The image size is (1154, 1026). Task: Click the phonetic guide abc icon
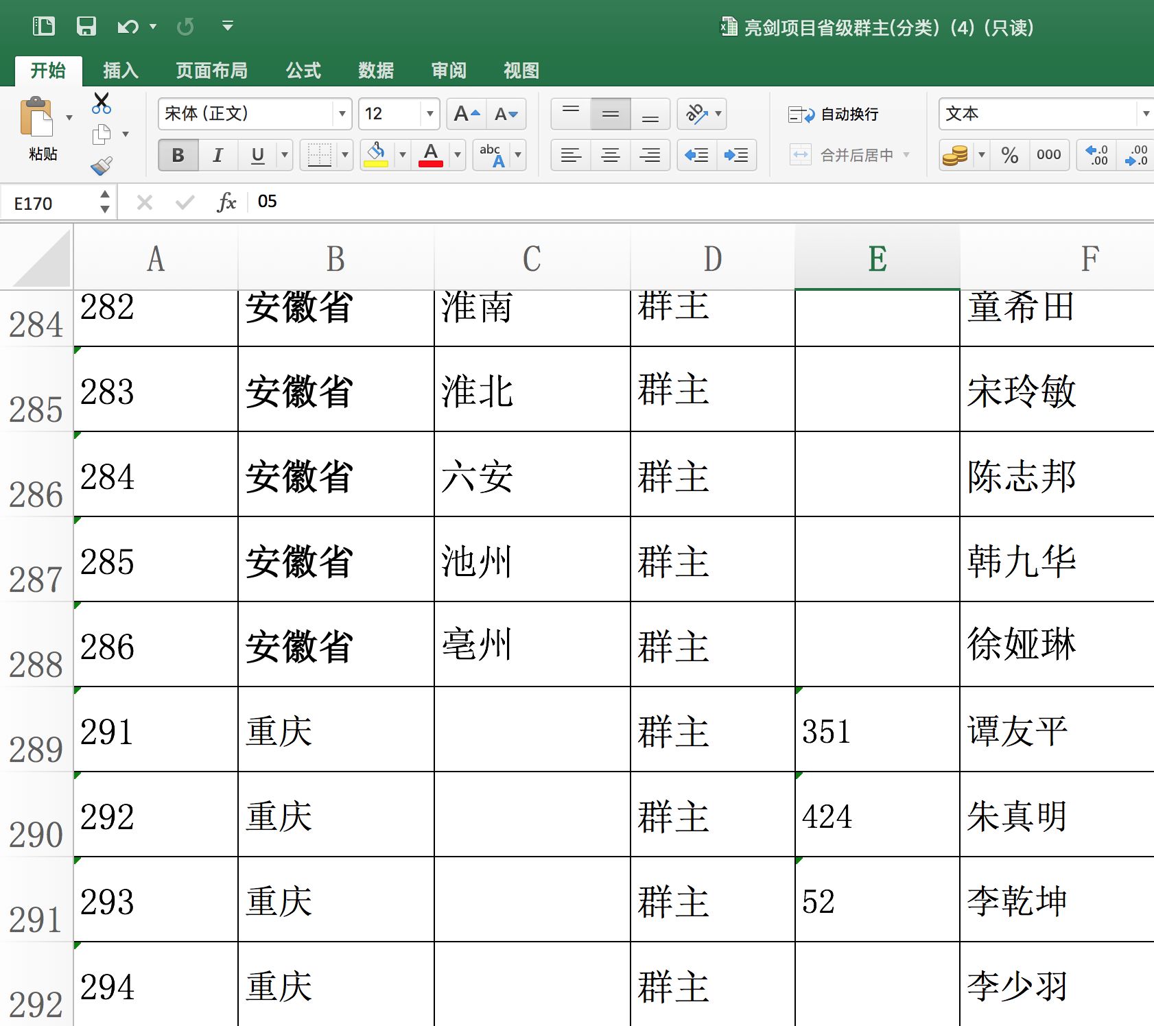tap(492, 155)
